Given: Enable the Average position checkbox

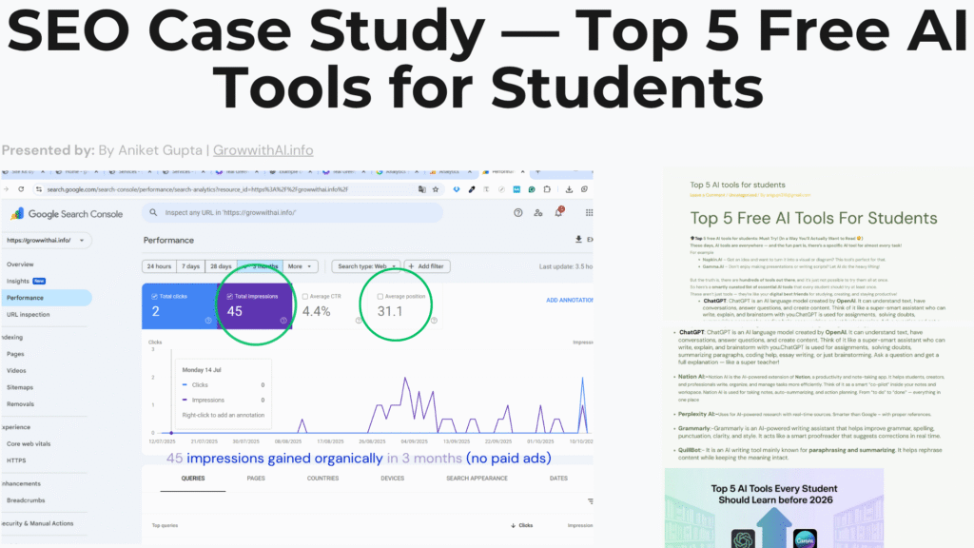Looking at the screenshot, I should [x=380, y=296].
